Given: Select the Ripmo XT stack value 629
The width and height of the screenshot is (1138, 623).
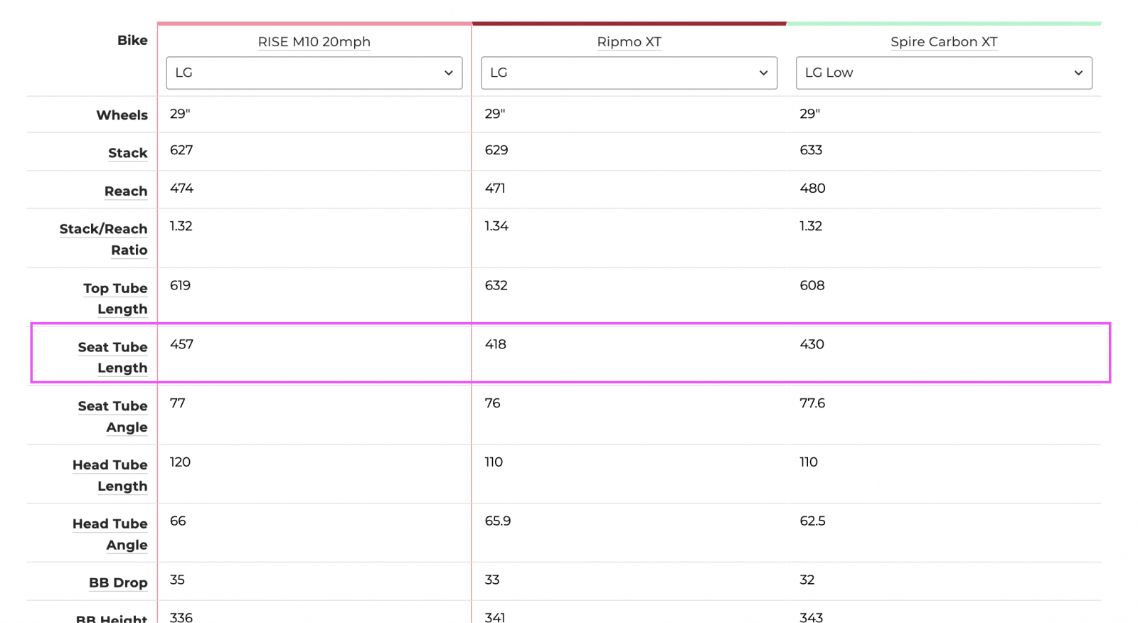Looking at the screenshot, I should [496, 150].
